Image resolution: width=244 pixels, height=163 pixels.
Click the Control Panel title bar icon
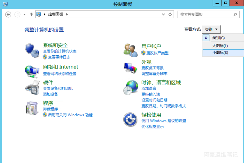pyautogui.click(x=5, y=4)
